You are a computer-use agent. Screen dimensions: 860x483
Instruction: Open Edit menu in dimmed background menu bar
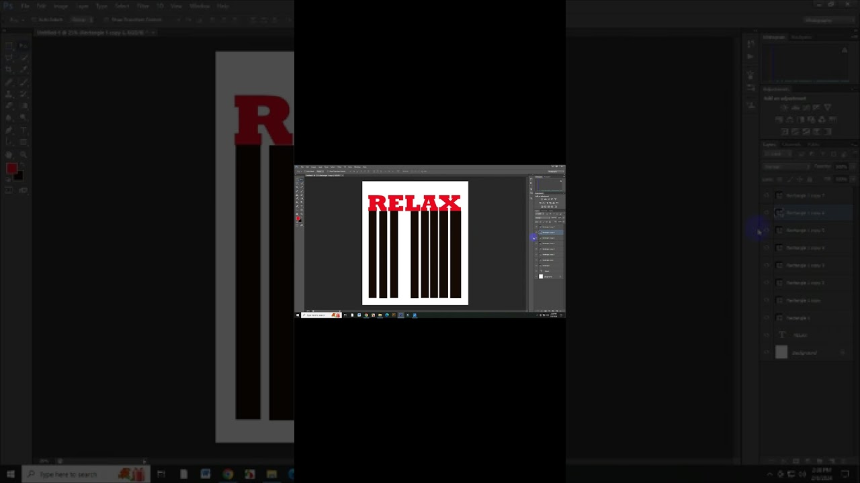tap(41, 6)
